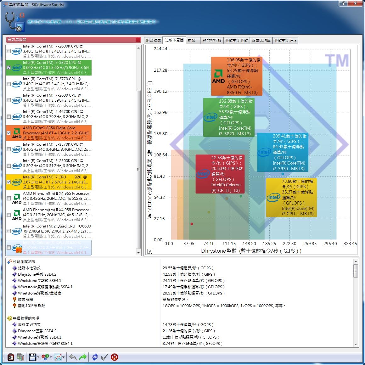The image size is (365, 365).
Task: Open the gears engine dropdown arrow
Action: 51,357
